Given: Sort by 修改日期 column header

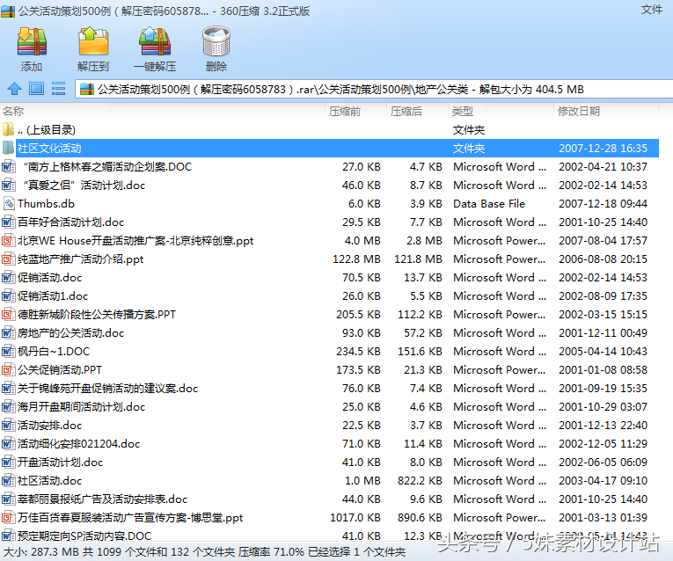Looking at the screenshot, I should [579, 112].
